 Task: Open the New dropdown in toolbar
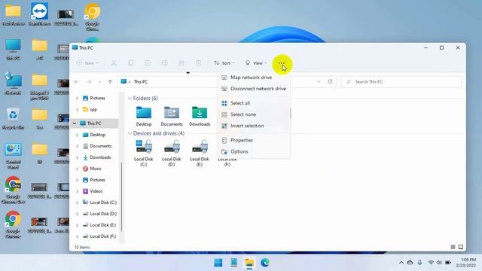click(x=88, y=63)
